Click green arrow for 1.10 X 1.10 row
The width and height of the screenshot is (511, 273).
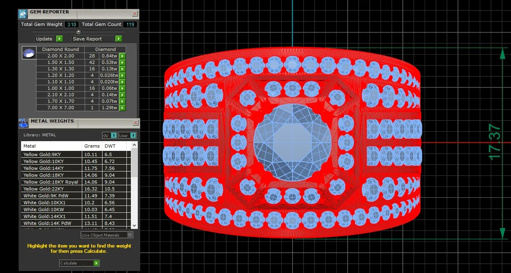coord(122,82)
